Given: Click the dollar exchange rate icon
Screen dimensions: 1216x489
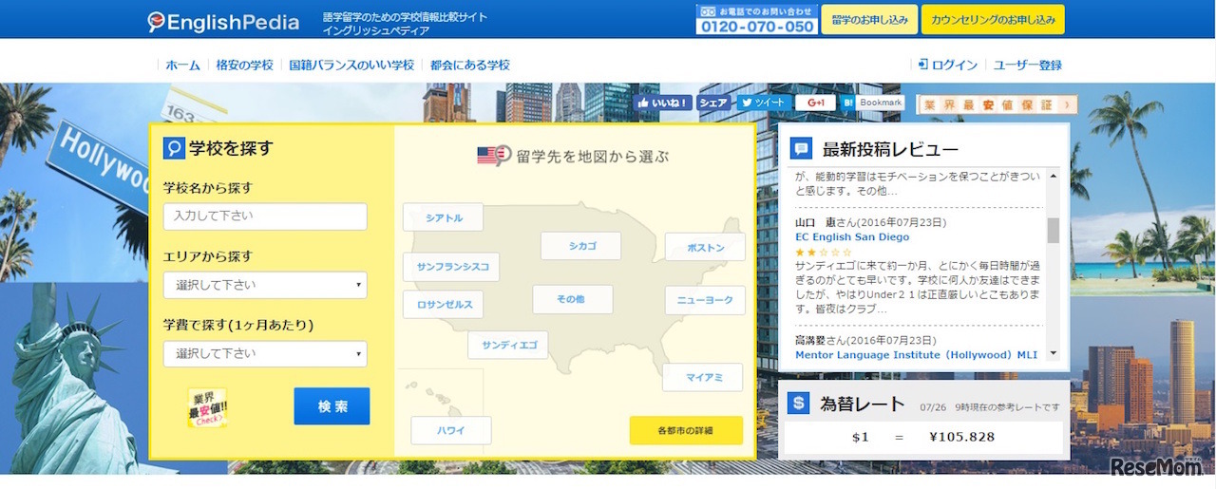Looking at the screenshot, I should click(x=798, y=403).
